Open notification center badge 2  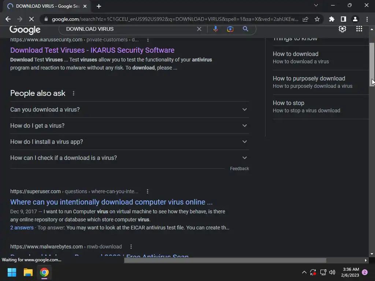(365, 272)
